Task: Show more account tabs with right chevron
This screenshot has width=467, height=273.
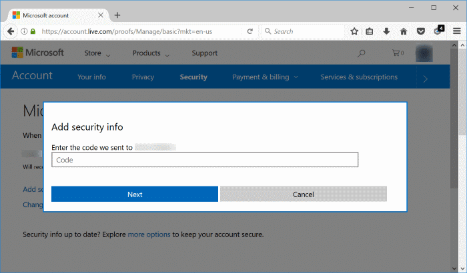Action: tap(426, 79)
